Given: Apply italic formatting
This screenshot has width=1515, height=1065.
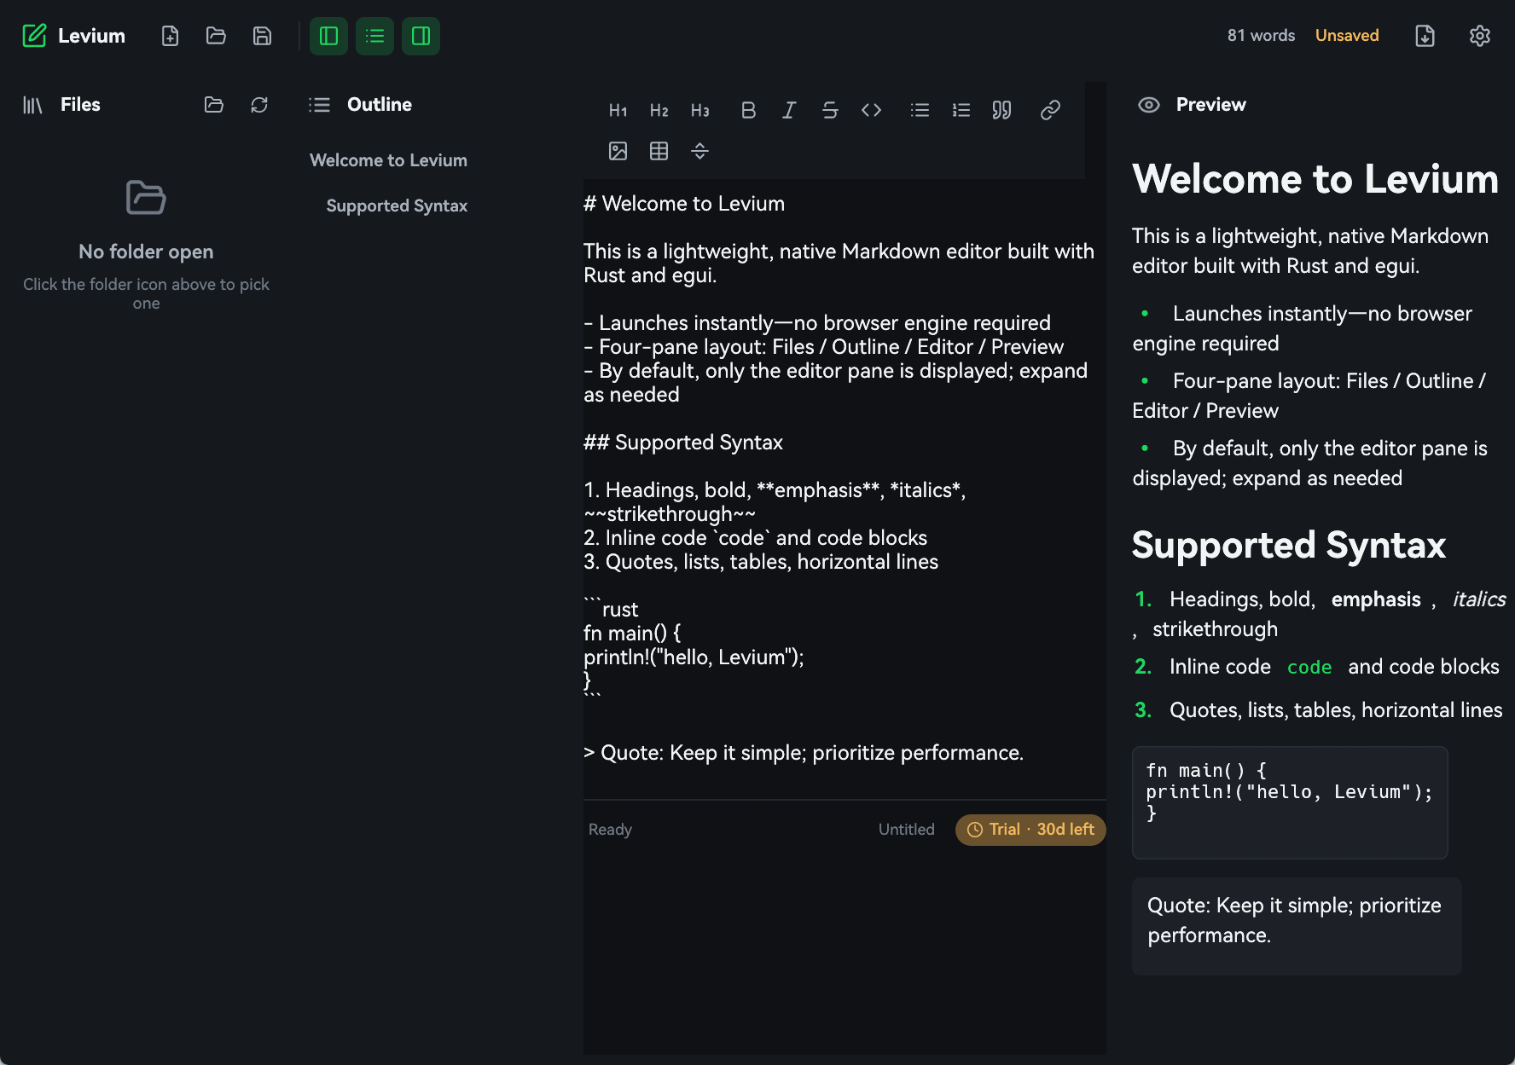Looking at the screenshot, I should (789, 110).
